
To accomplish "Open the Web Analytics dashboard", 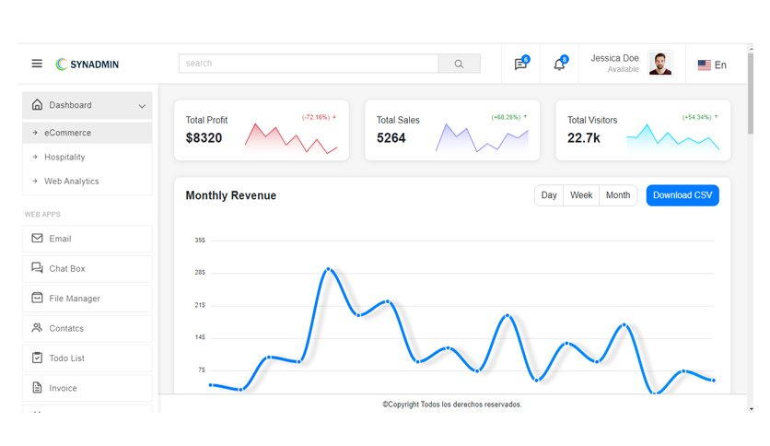I will tap(87, 182).
